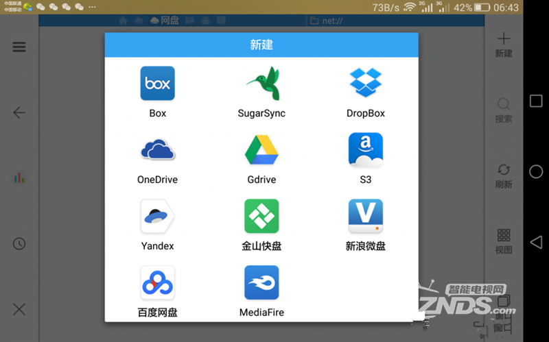Pick the Gdrive triangle icon
Image resolution: width=549 pixels, height=342 pixels.
(x=261, y=150)
